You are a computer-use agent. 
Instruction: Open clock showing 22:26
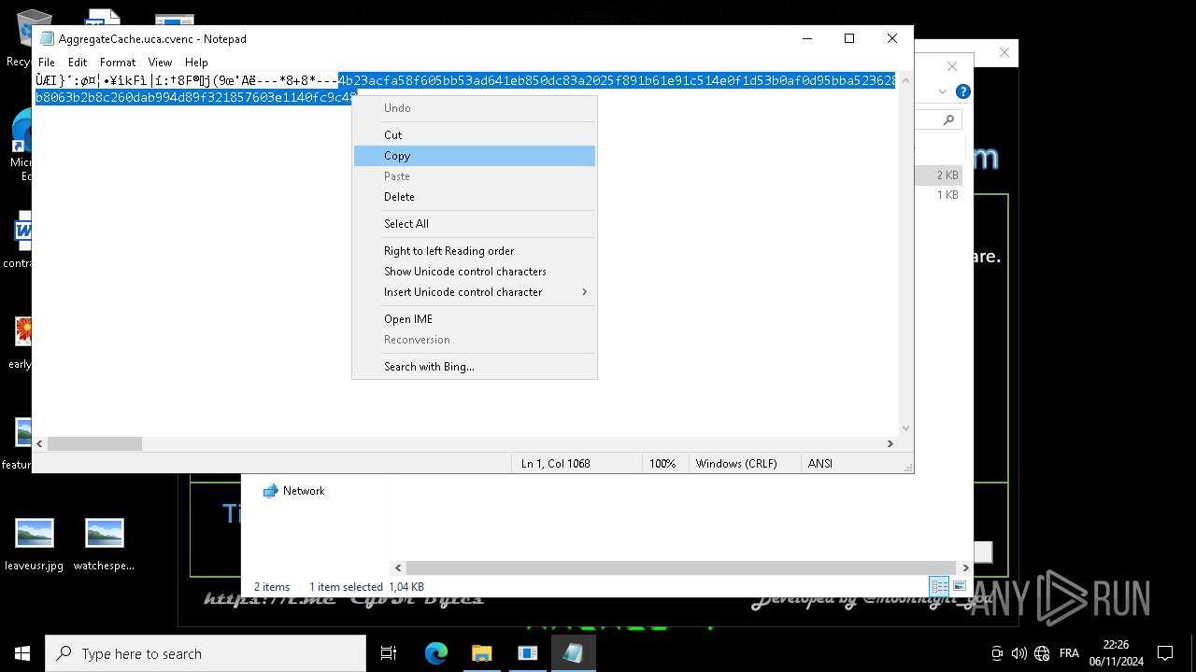point(1116,653)
